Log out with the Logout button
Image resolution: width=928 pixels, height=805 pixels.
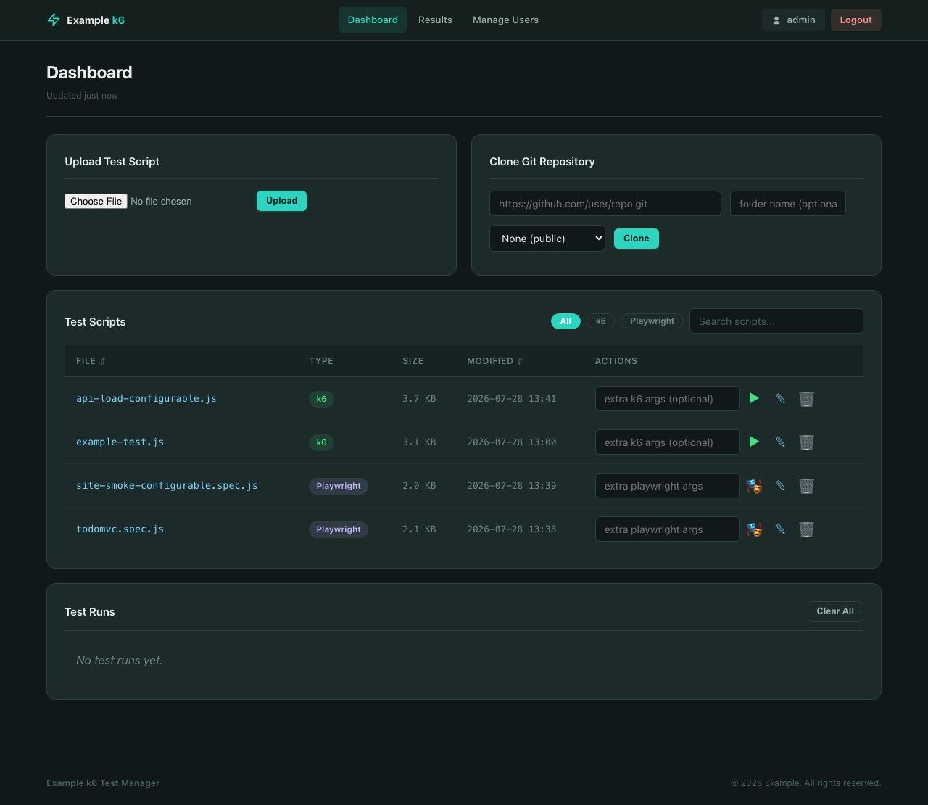[x=855, y=20]
